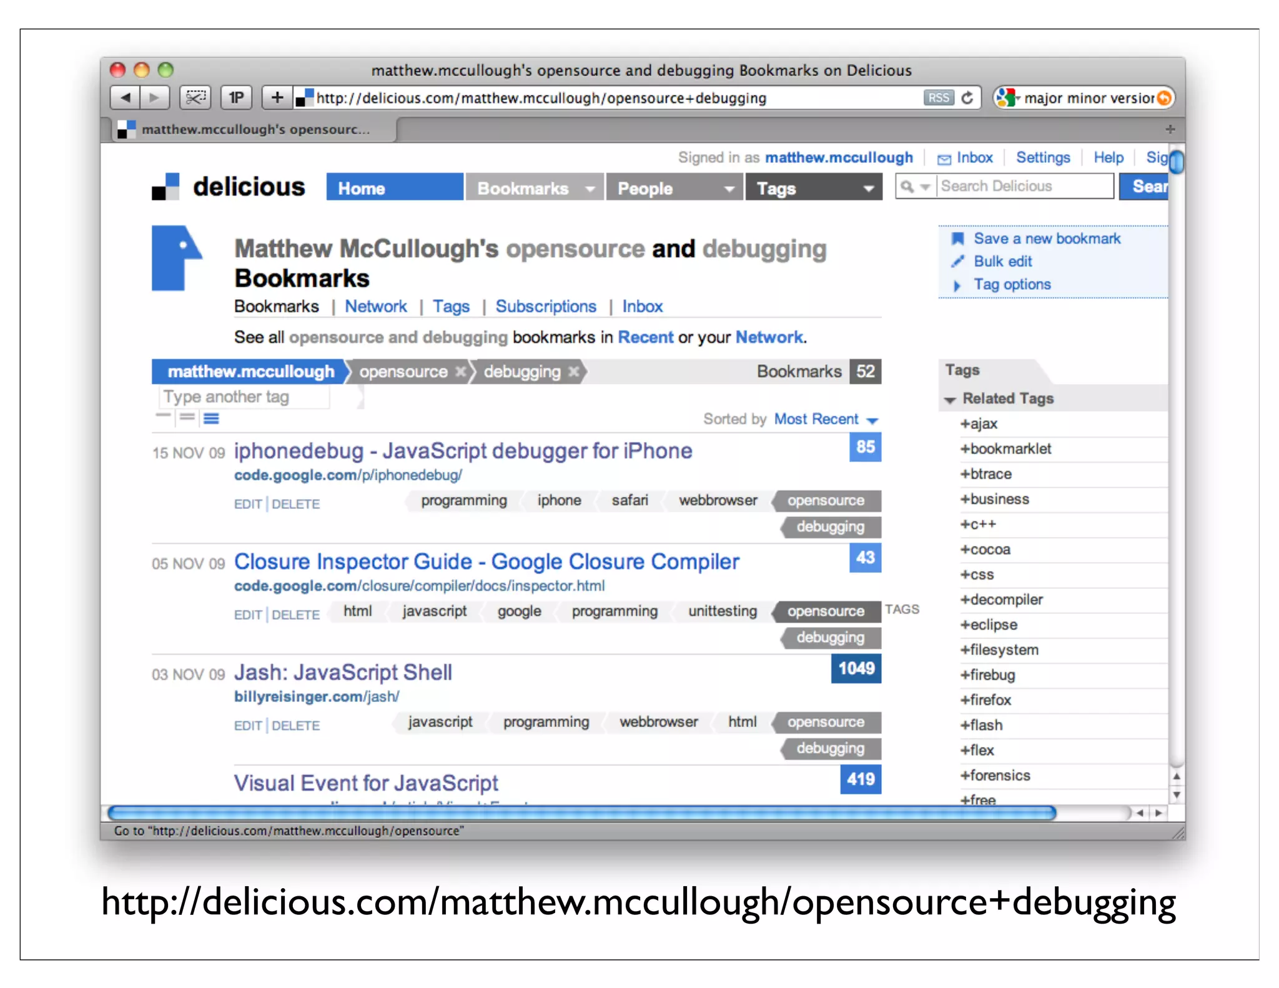Click Recent link in See all line
The width and height of the screenshot is (1279, 988).
tap(646, 338)
